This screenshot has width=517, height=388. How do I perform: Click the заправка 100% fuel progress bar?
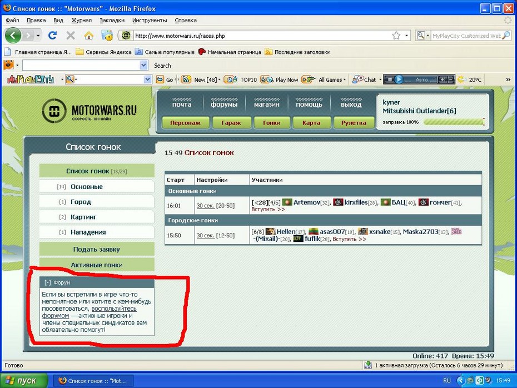tap(454, 122)
